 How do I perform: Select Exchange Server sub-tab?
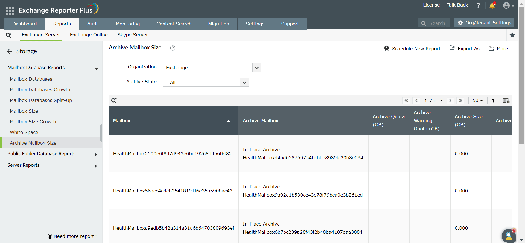click(x=41, y=35)
